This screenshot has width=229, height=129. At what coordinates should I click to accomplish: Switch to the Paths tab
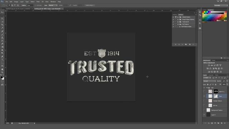(217, 75)
